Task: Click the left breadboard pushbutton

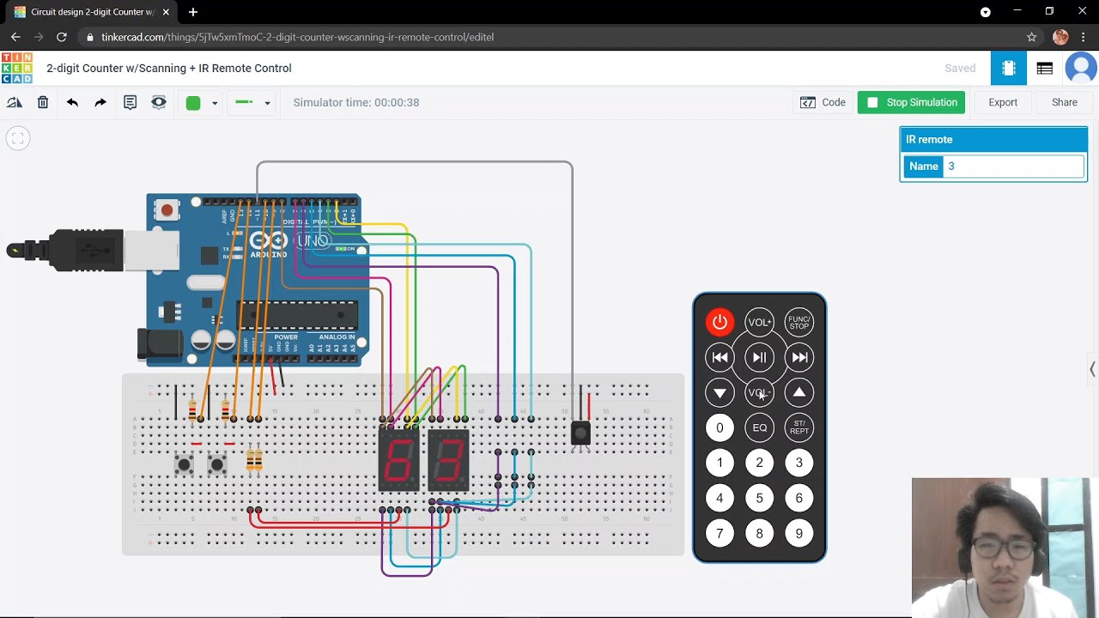Action: [184, 465]
